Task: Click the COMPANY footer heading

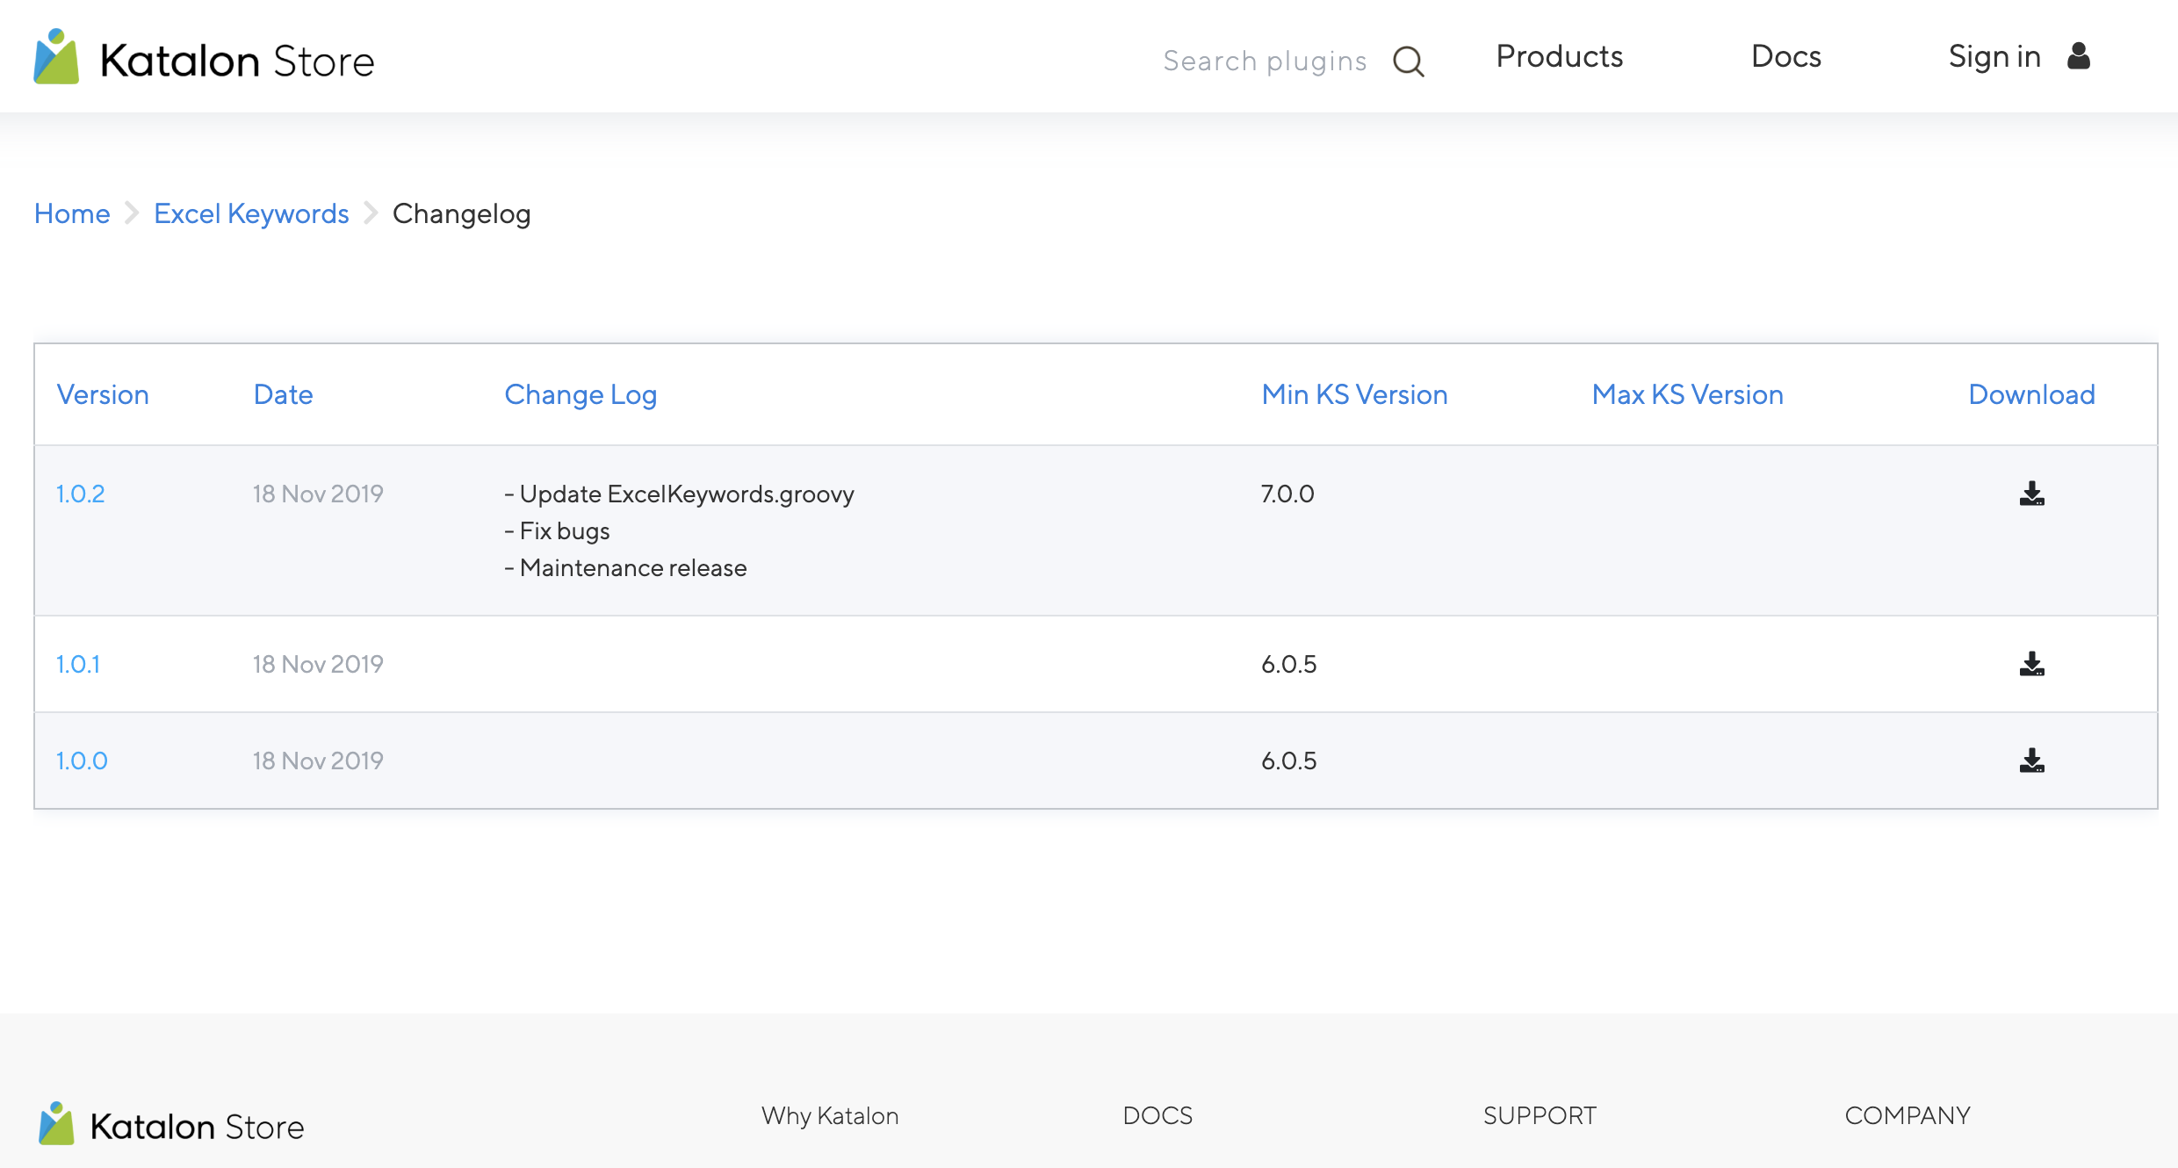Action: [1908, 1115]
